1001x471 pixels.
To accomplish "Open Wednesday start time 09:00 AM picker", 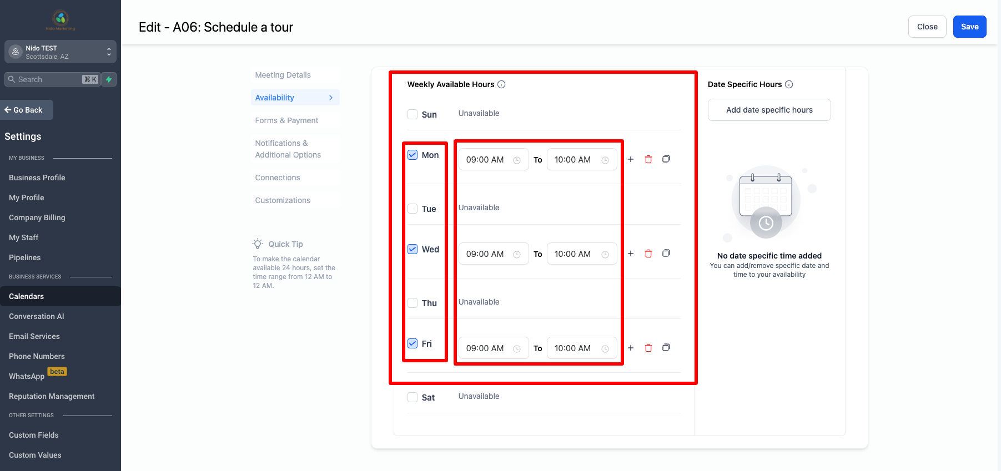I will pyautogui.click(x=494, y=254).
